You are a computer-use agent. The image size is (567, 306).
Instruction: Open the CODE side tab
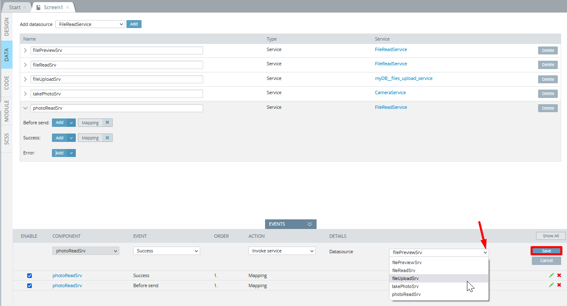tap(7, 82)
